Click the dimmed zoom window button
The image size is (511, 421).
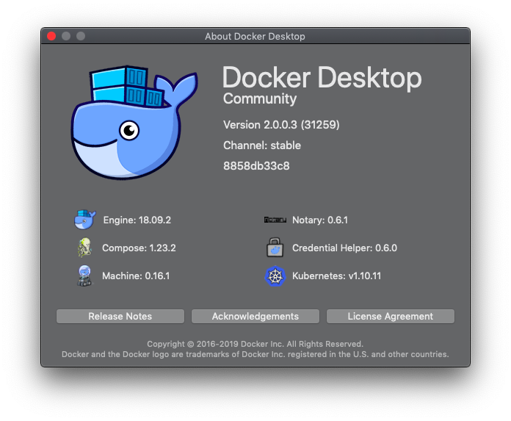point(81,36)
